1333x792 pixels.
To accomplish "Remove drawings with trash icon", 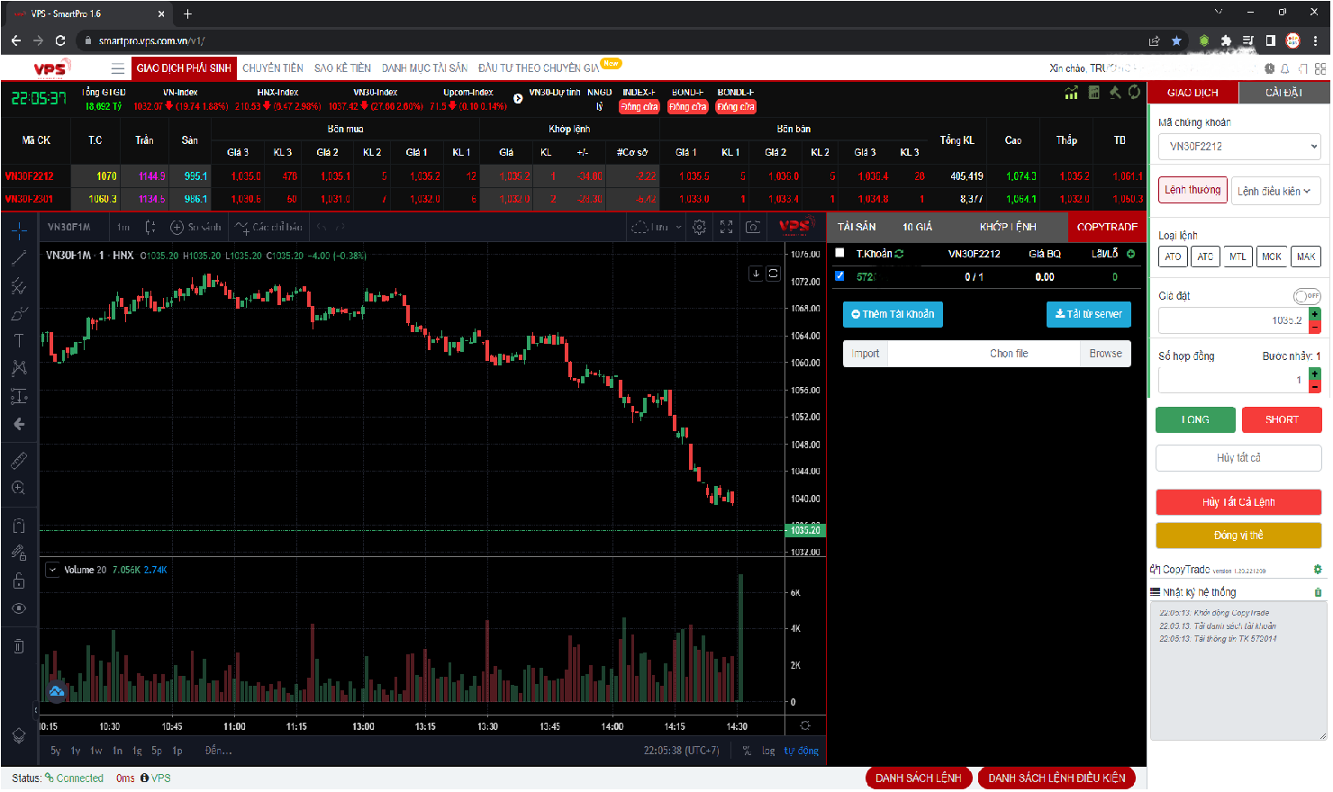I will click(19, 646).
